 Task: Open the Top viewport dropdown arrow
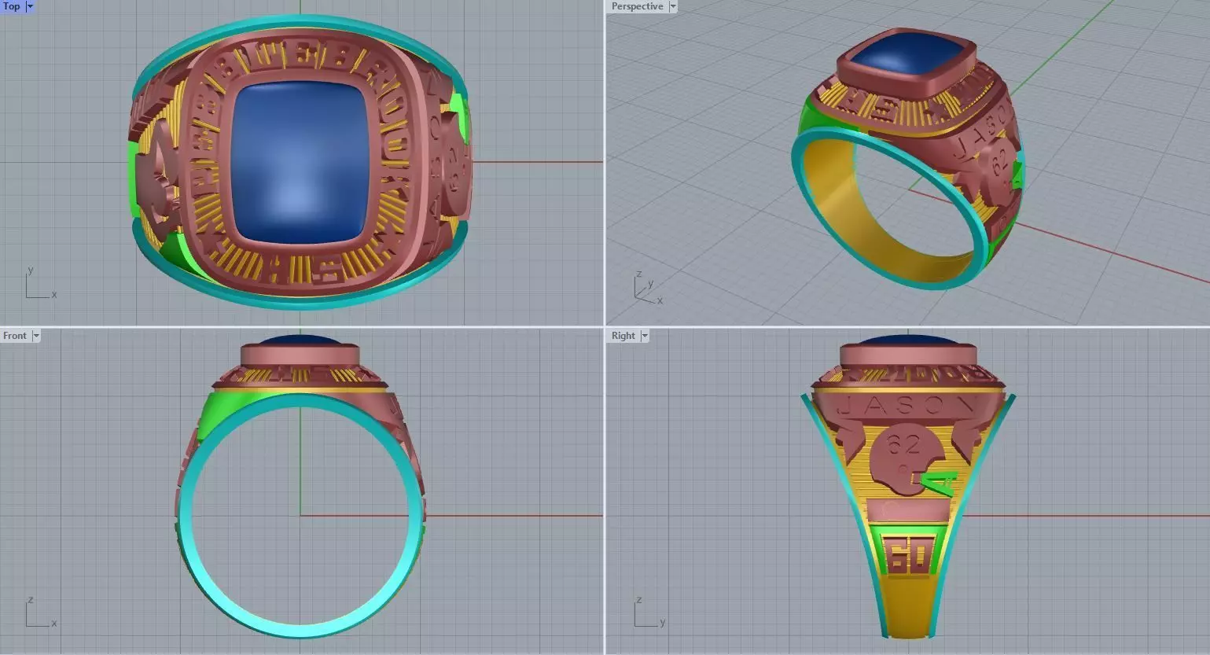coord(30,6)
